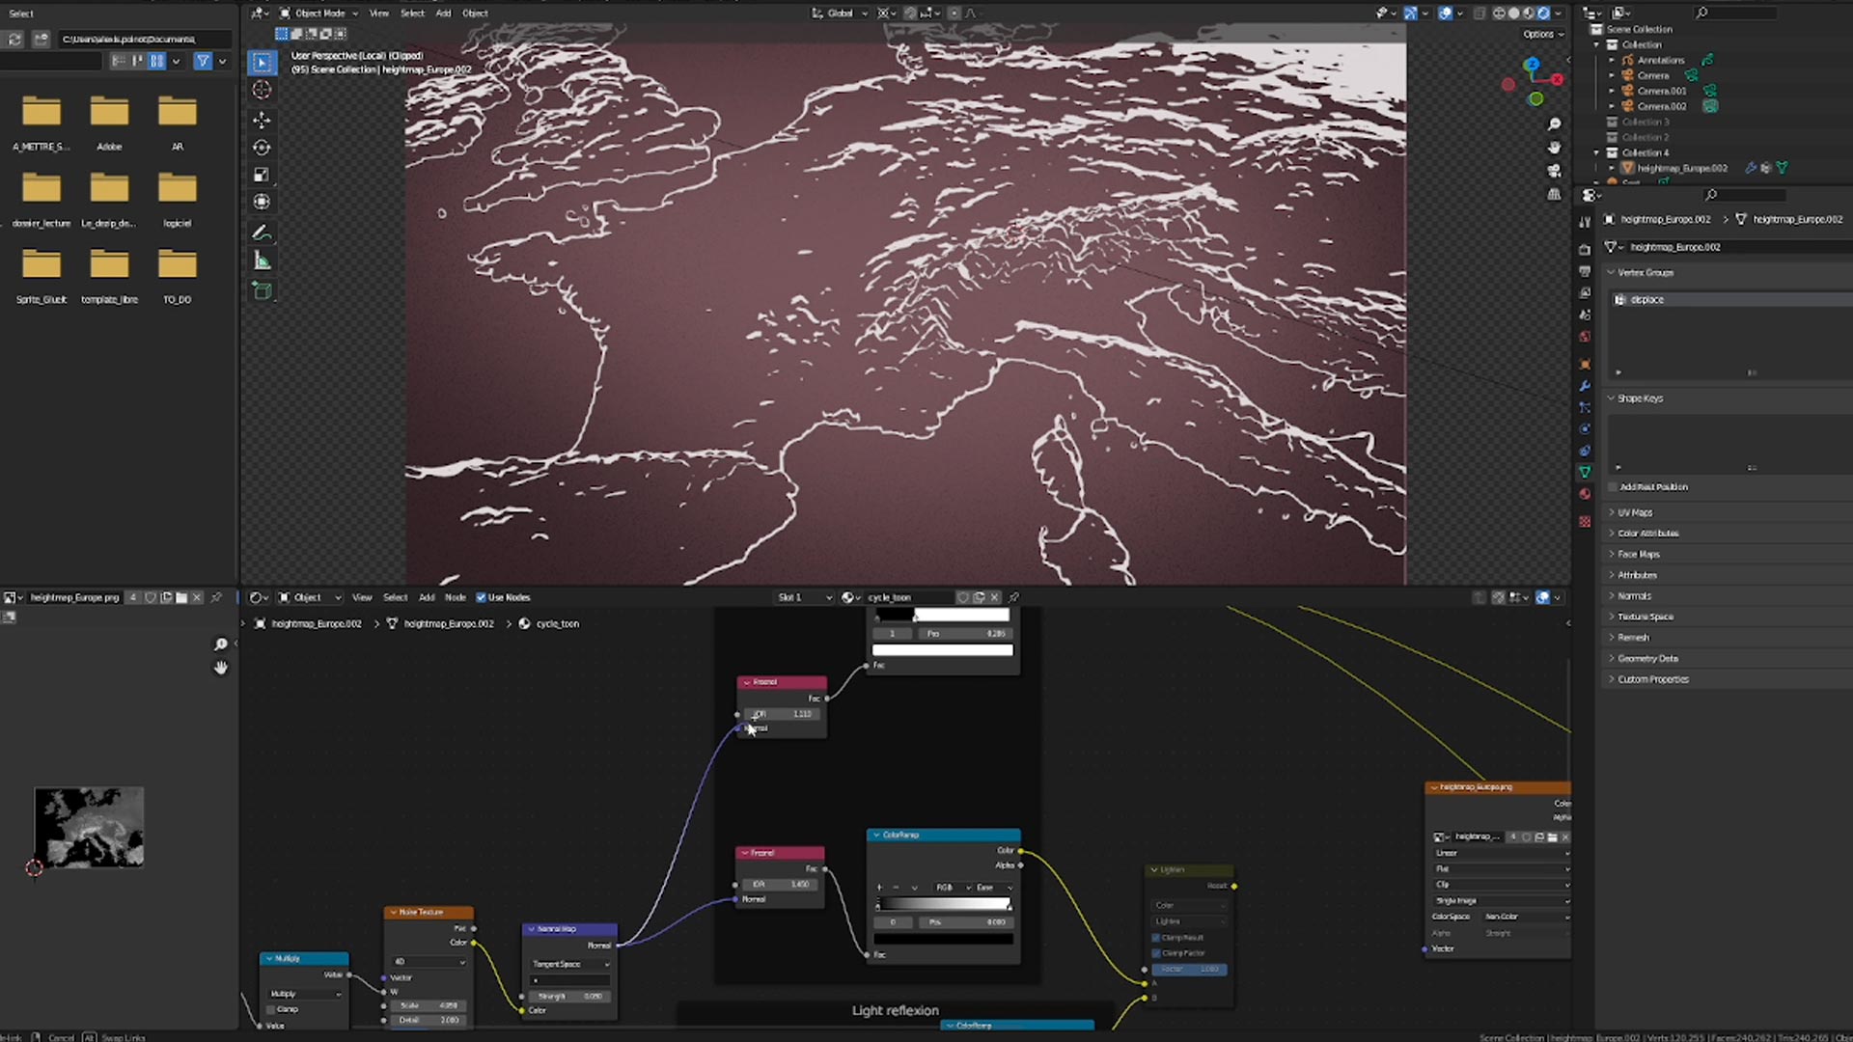This screenshot has width=1853, height=1042.
Task: Open the viewport Select menu
Action: [x=412, y=14]
